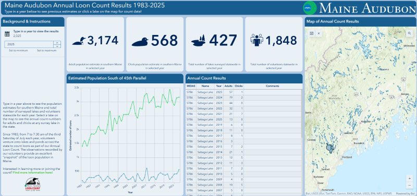
Task: Zoom out the map with minus button
Action: [409, 186]
